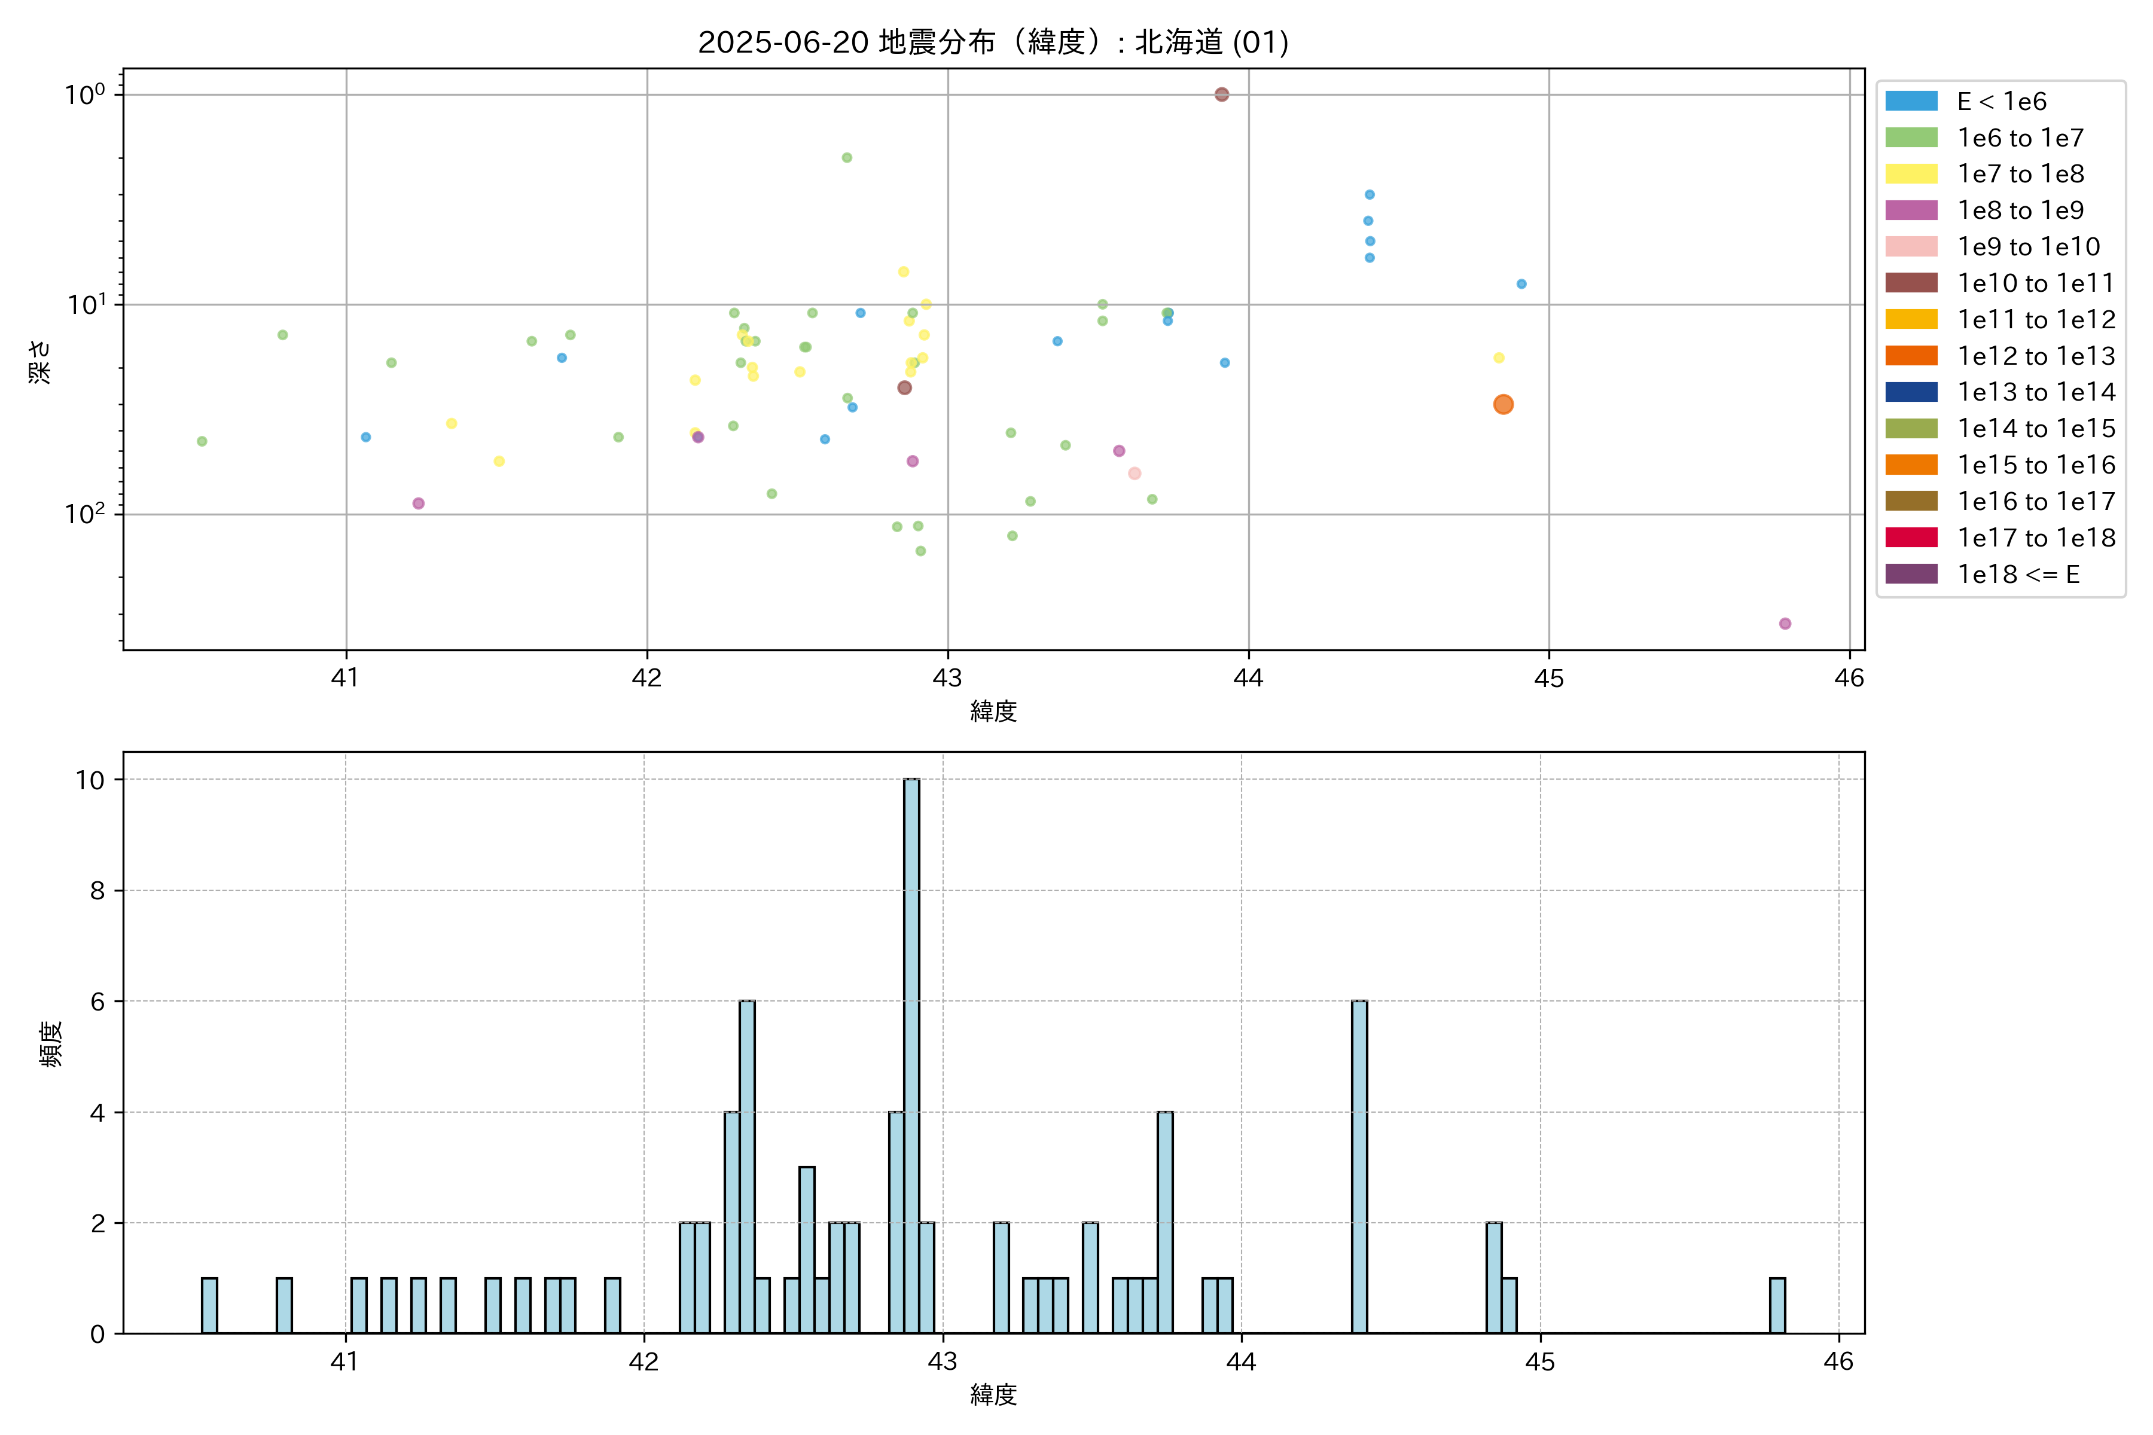Click the 頻度 y-axis label on histogram
Viewport: 2153px width, 1435px height.
[x=51, y=1043]
